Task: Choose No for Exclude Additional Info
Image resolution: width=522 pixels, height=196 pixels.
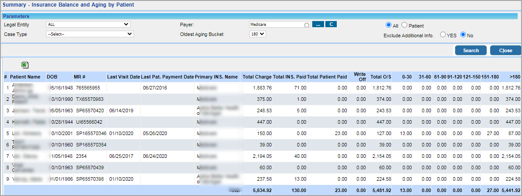Action: point(463,35)
